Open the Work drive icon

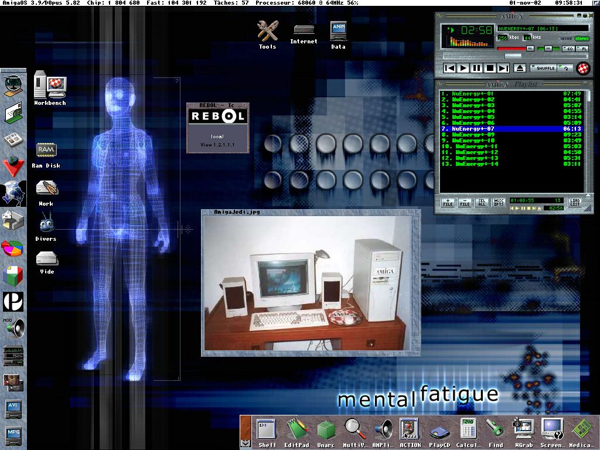click(46, 193)
